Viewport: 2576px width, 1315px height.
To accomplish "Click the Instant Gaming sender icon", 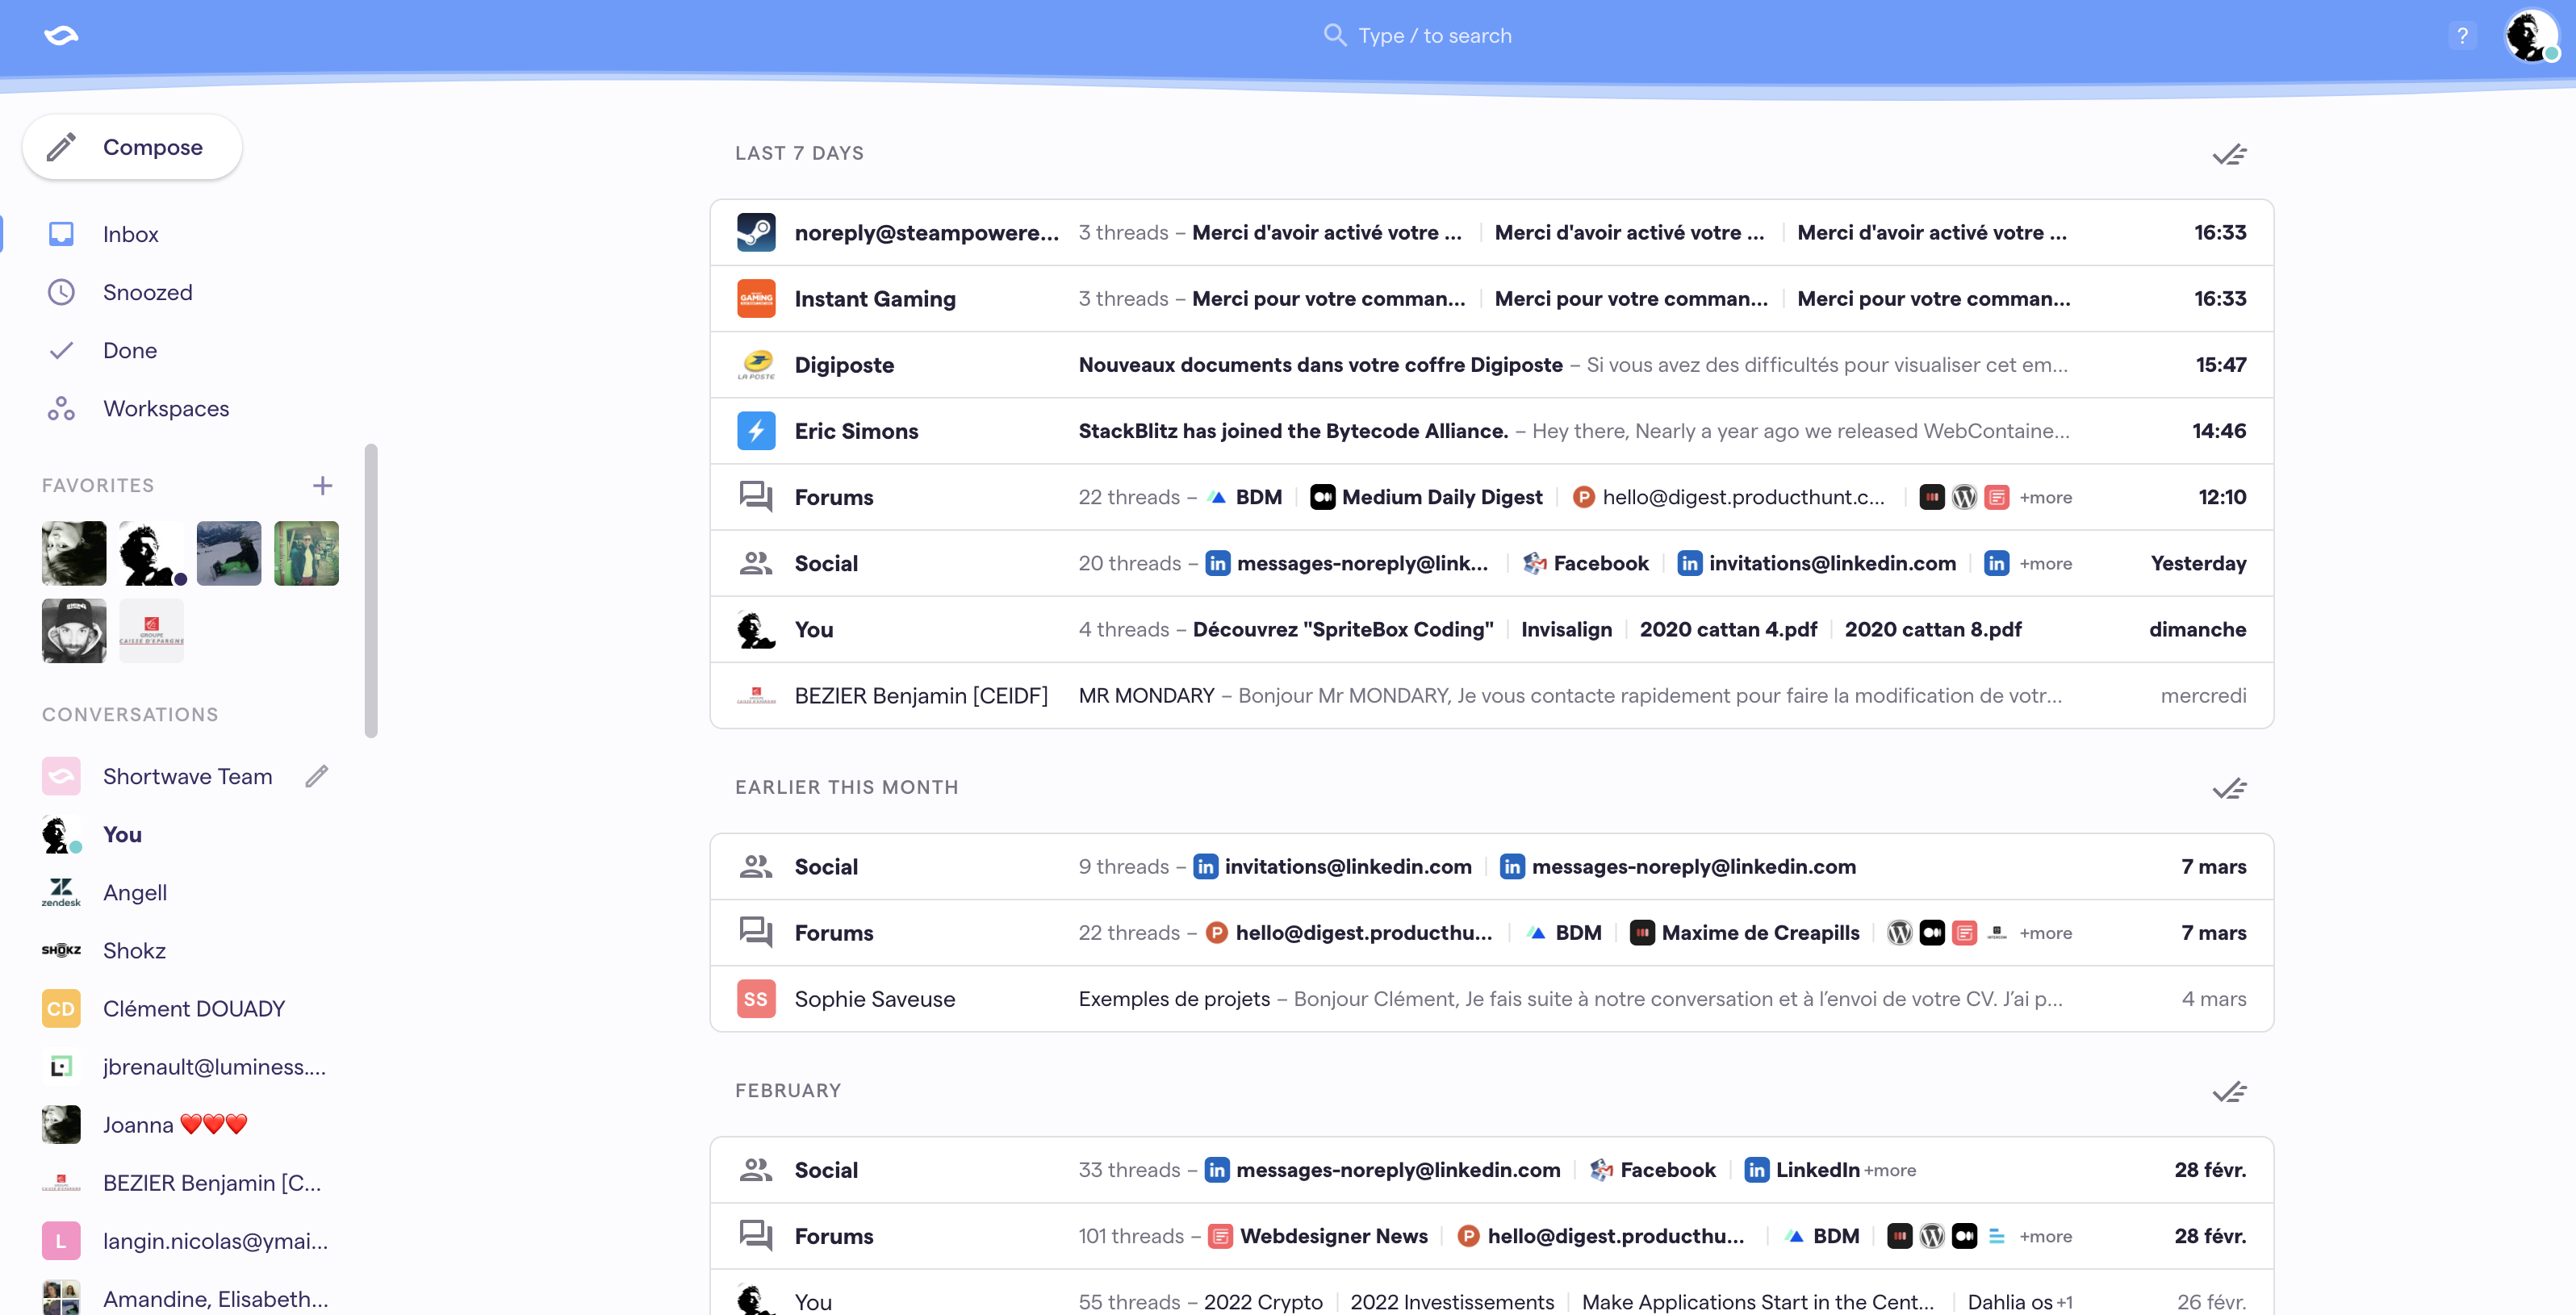I will point(756,299).
